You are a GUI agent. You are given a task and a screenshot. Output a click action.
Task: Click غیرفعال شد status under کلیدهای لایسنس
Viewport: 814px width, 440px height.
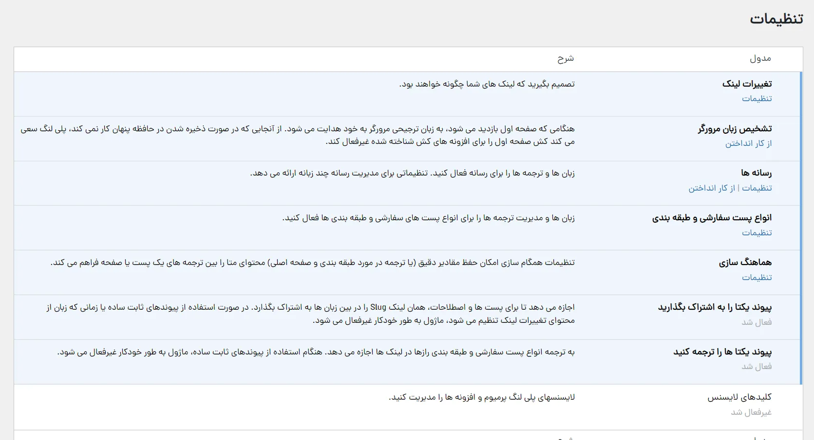(x=751, y=412)
